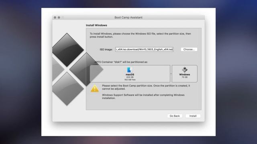Click the Choose... button for the ISO image

point(189,49)
